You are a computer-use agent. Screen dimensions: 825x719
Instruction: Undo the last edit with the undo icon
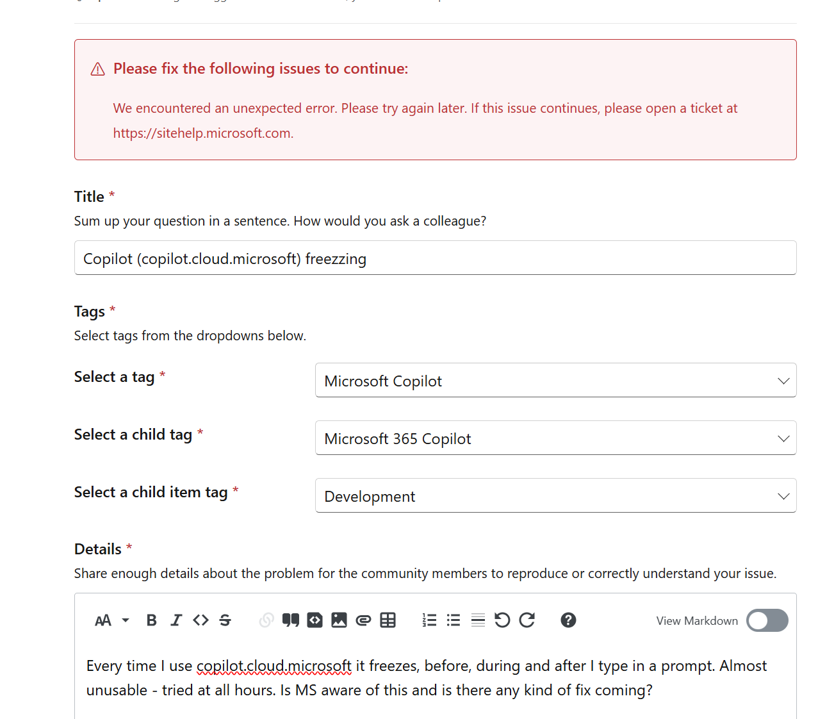click(502, 620)
